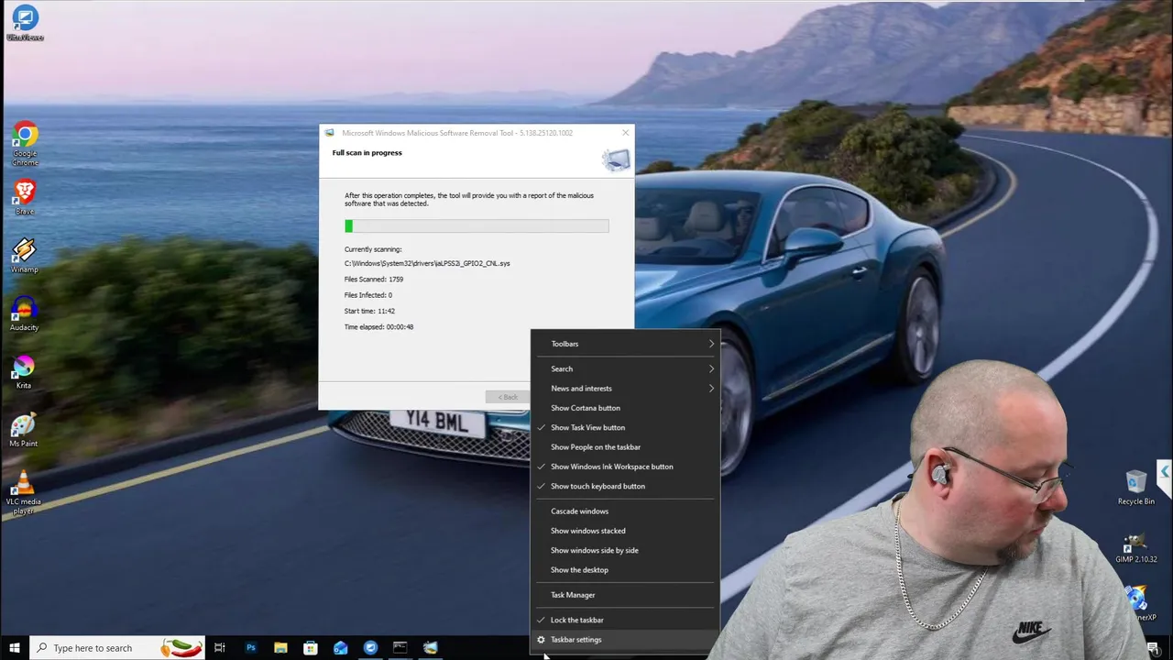Open the Brave browser desktop icon
The width and height of the screenshot is (1173, 660).
(x=25, y=197)
